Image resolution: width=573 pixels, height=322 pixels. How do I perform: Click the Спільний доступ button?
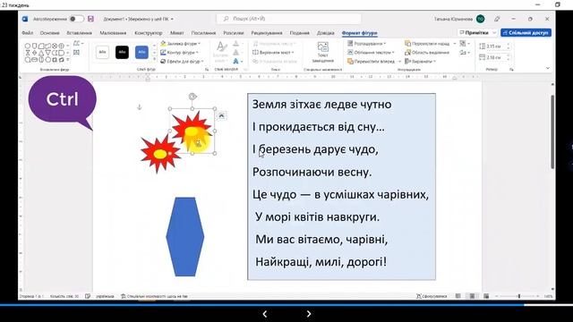(x=526, y=32)
